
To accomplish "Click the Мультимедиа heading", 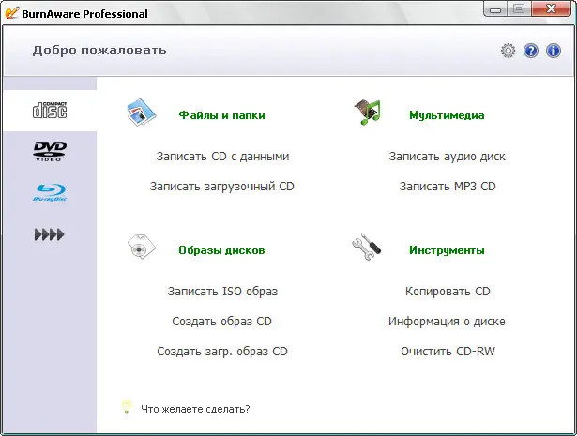I will (447, 115).
